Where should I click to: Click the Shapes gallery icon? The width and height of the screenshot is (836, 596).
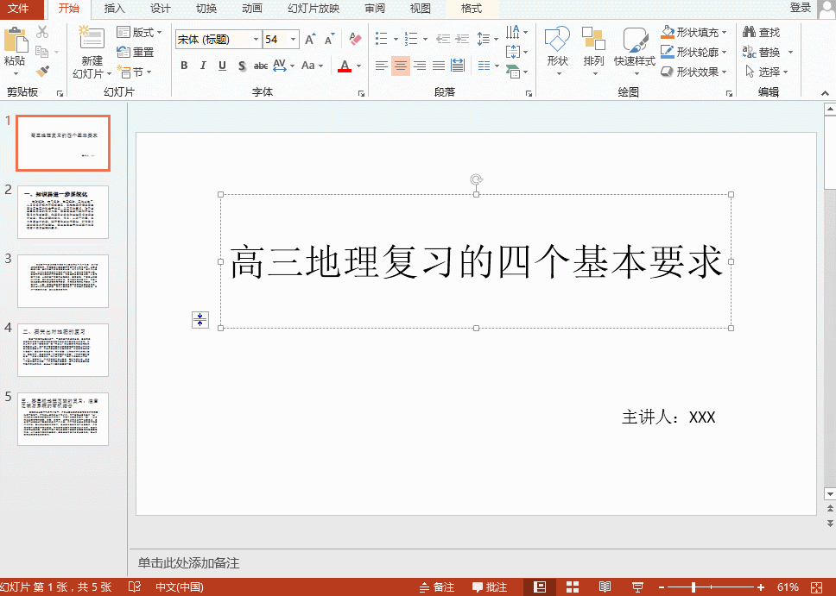(557, 40)
